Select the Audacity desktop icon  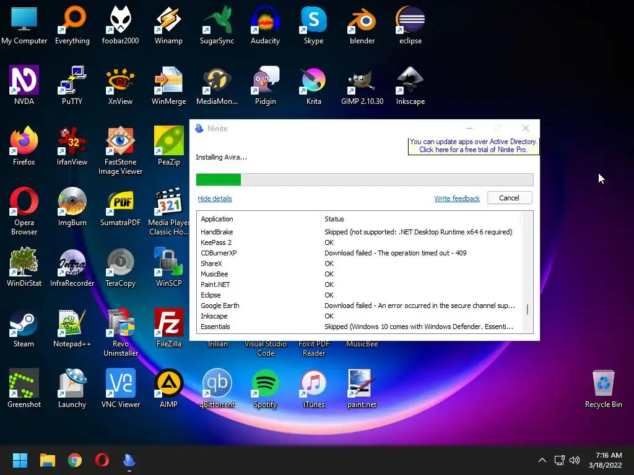(x=265, y=24)
